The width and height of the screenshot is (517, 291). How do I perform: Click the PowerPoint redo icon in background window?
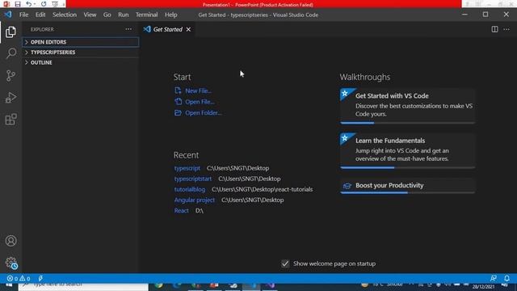pyautogui.click(x=44, y=4)
